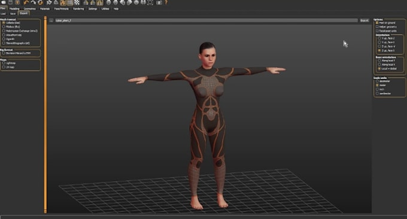Toggle the Smooth mesh icon
Viewport: 407px width, 219px height.
pos(49,2)
